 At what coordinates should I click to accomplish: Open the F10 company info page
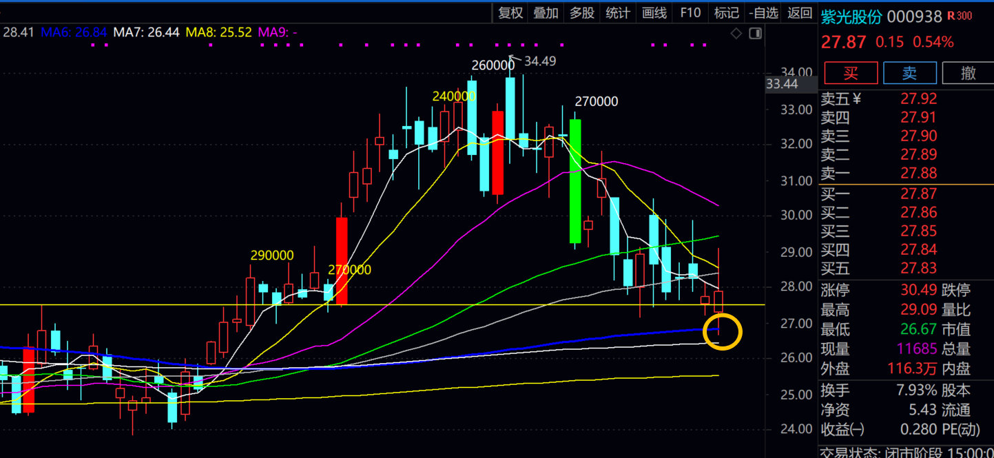[690, 12]
